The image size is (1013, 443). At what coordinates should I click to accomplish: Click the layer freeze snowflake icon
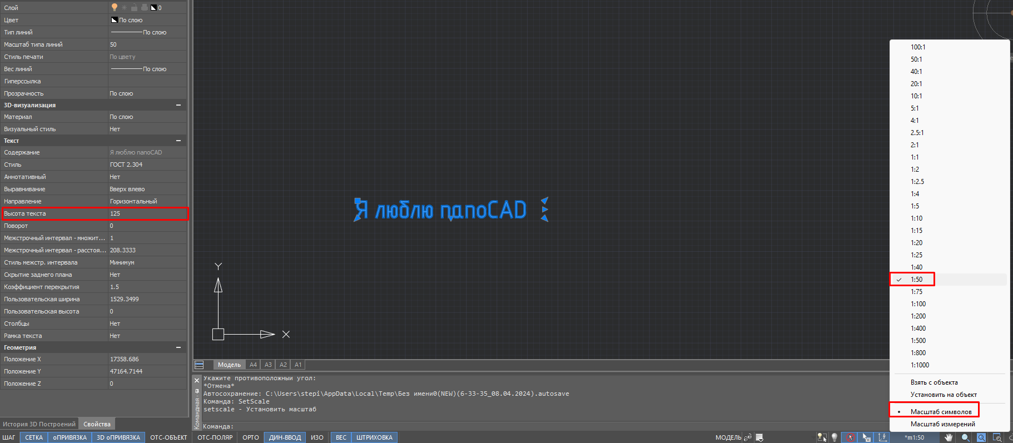click(x=125, y=8)
